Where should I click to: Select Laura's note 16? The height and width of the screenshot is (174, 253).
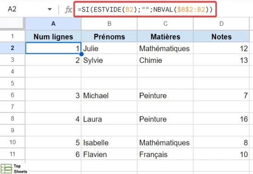(221, 118)
